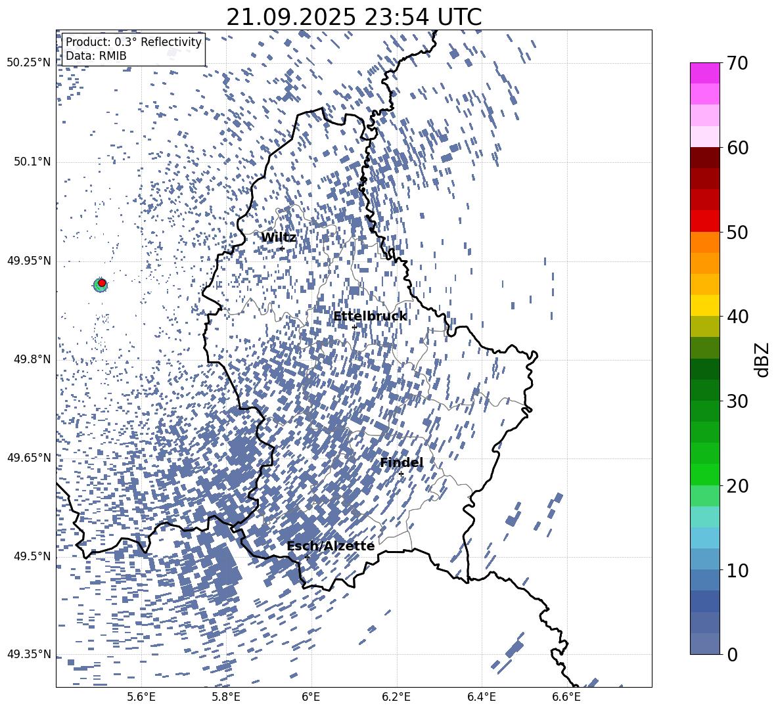Click the 0 tick on the colorbar
Viewport: 778px width, 710px height.
732,654
